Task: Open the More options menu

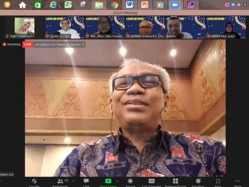Action: [x=238, y=181]
